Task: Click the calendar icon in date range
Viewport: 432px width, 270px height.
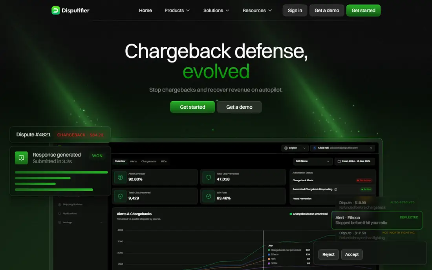Action: tap(339, 161)
